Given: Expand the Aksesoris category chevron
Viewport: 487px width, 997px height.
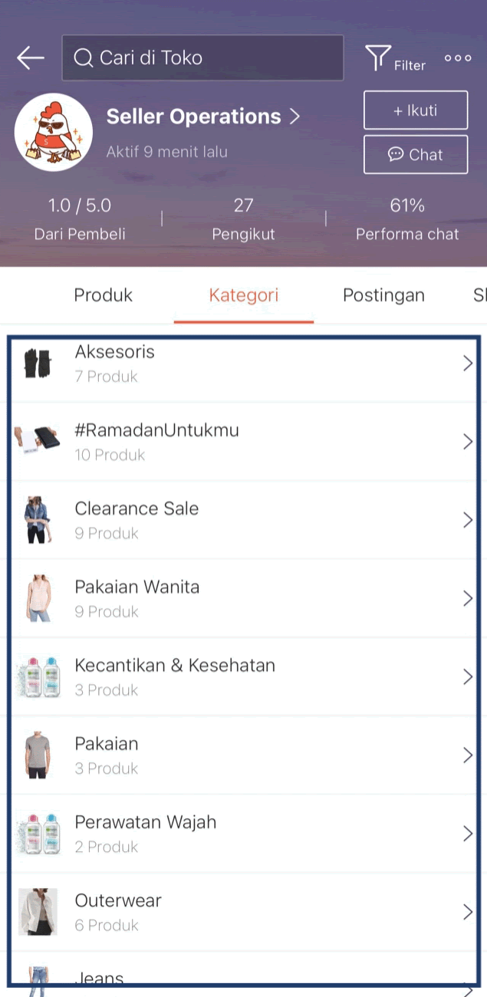Looking at the screenshot, I should 468,364.
